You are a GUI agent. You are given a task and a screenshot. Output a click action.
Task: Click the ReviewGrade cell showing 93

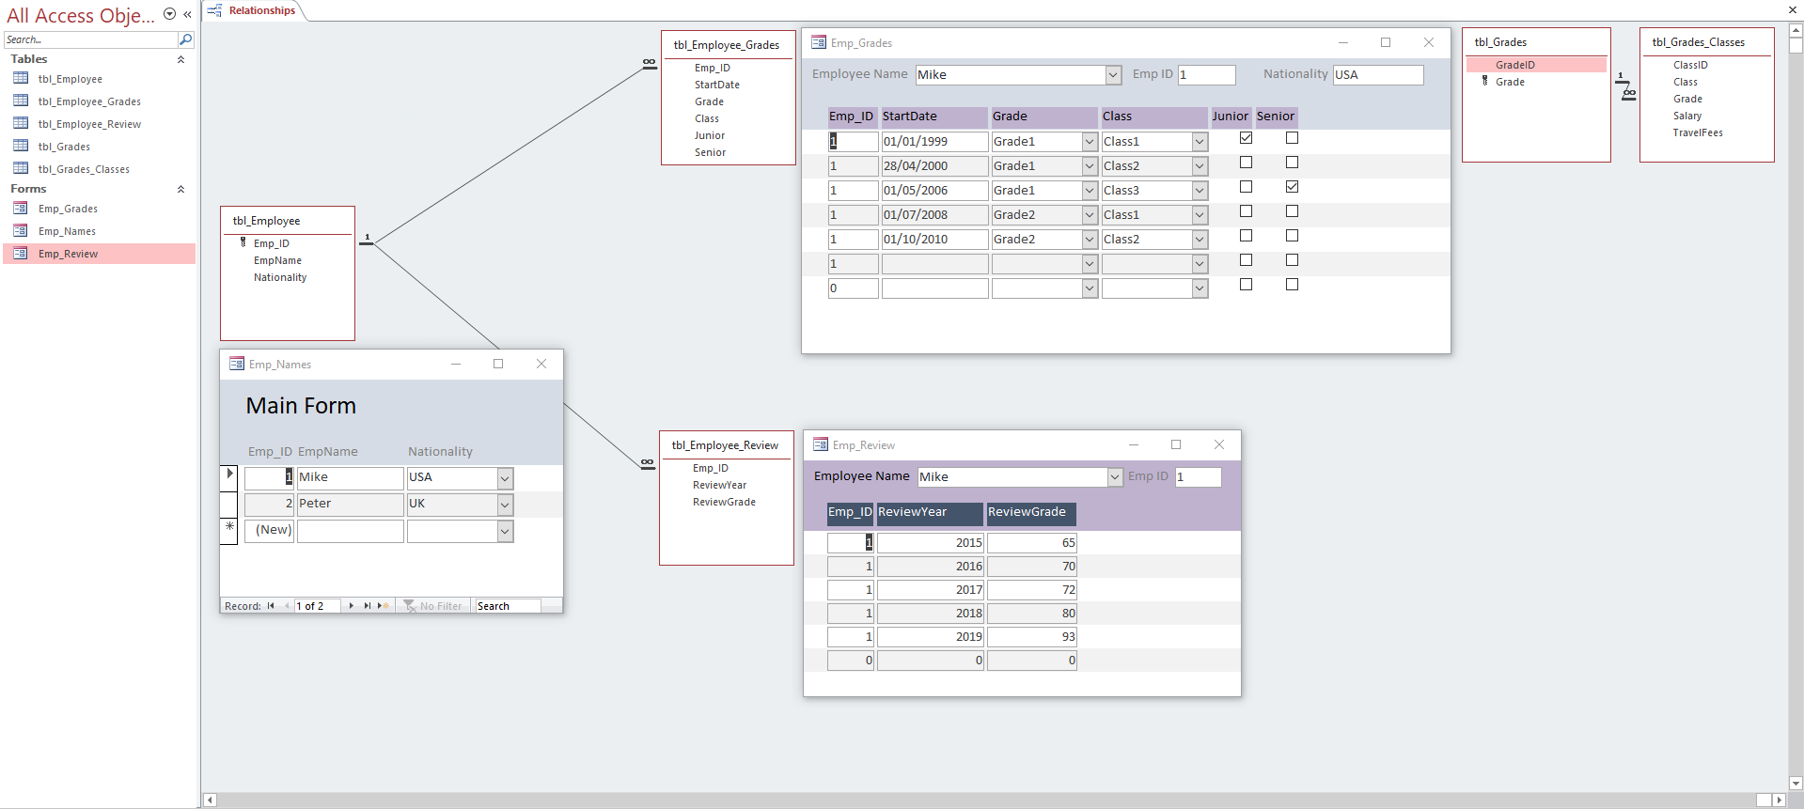[x=1031, y=636]
